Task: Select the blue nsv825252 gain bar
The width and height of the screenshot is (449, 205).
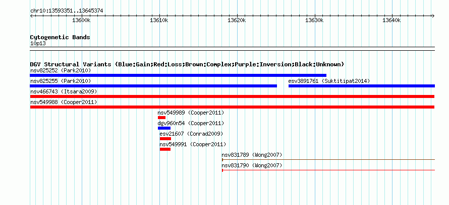Action: pyautogui.click(x=178, y=75)
